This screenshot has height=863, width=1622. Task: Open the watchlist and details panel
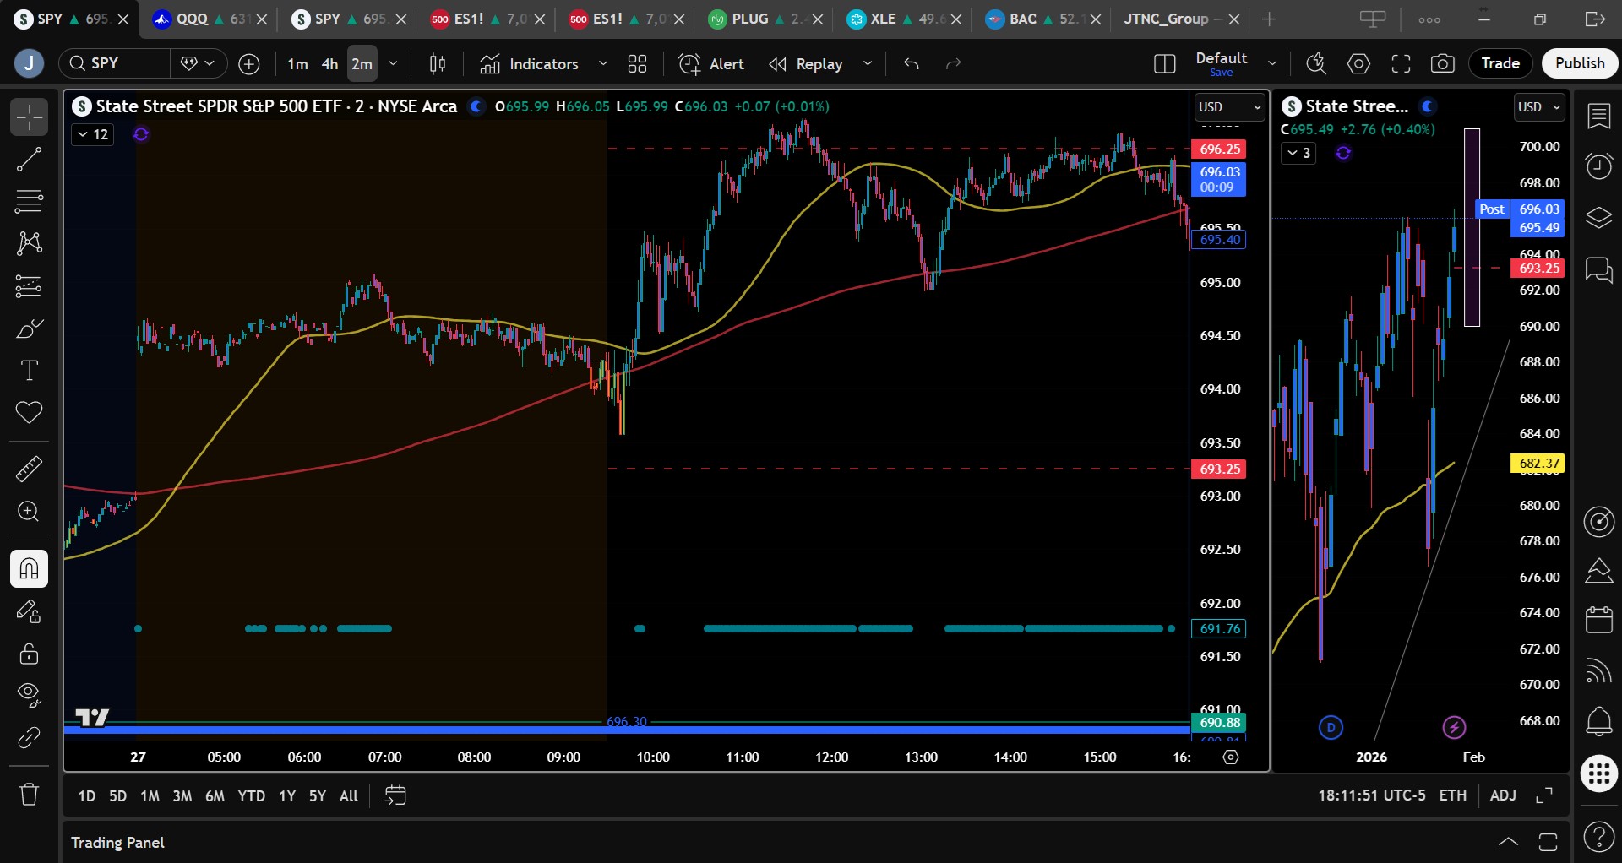[x=1598, y=116]
